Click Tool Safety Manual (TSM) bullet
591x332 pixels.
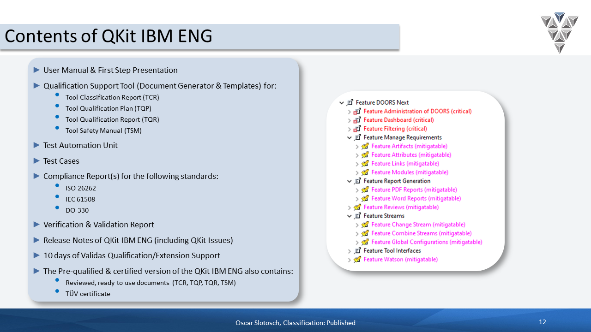(103, 130)
